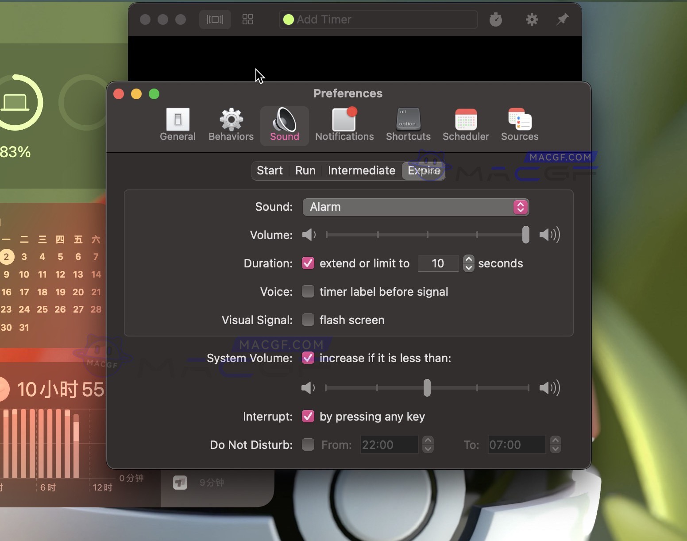The width and height of the screenshot is (687, 541).
Task: Select the Start tab
Action: (x=269, y=170)
